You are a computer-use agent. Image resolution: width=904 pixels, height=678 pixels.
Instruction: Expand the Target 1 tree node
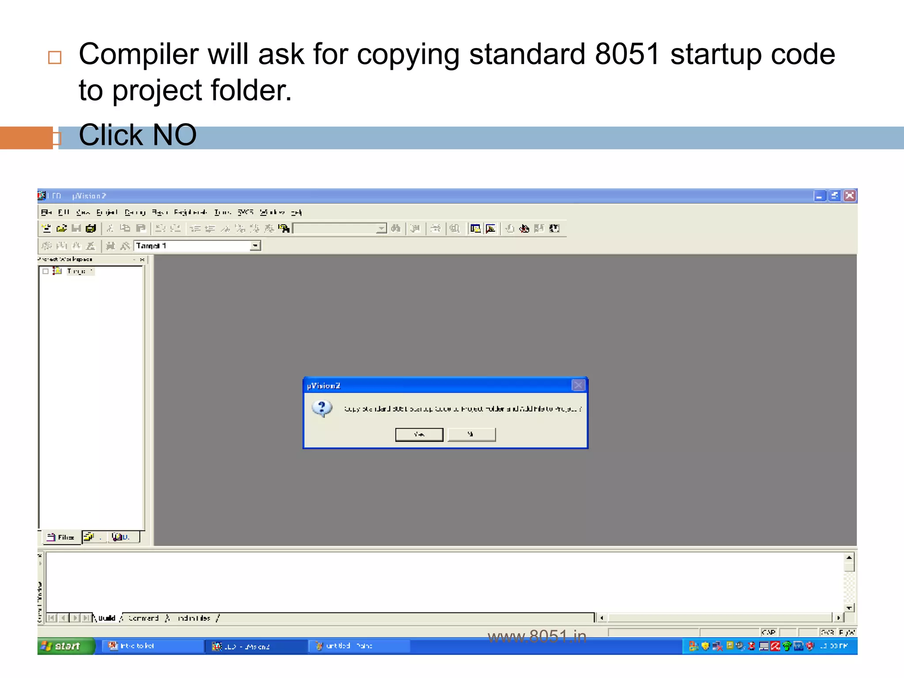[x=45, y=271]
